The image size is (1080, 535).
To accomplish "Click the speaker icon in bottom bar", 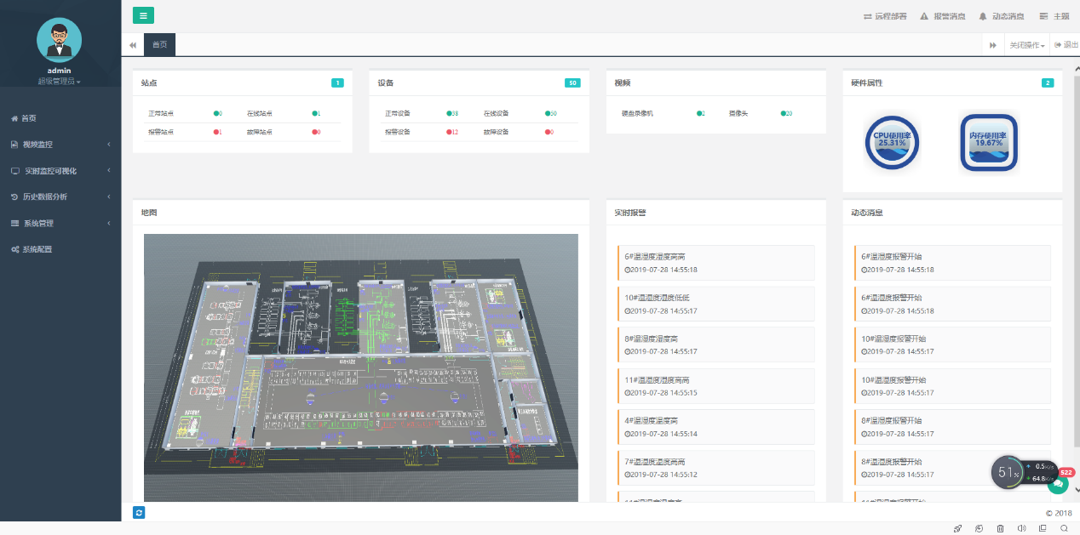I will click(1021, 528).
